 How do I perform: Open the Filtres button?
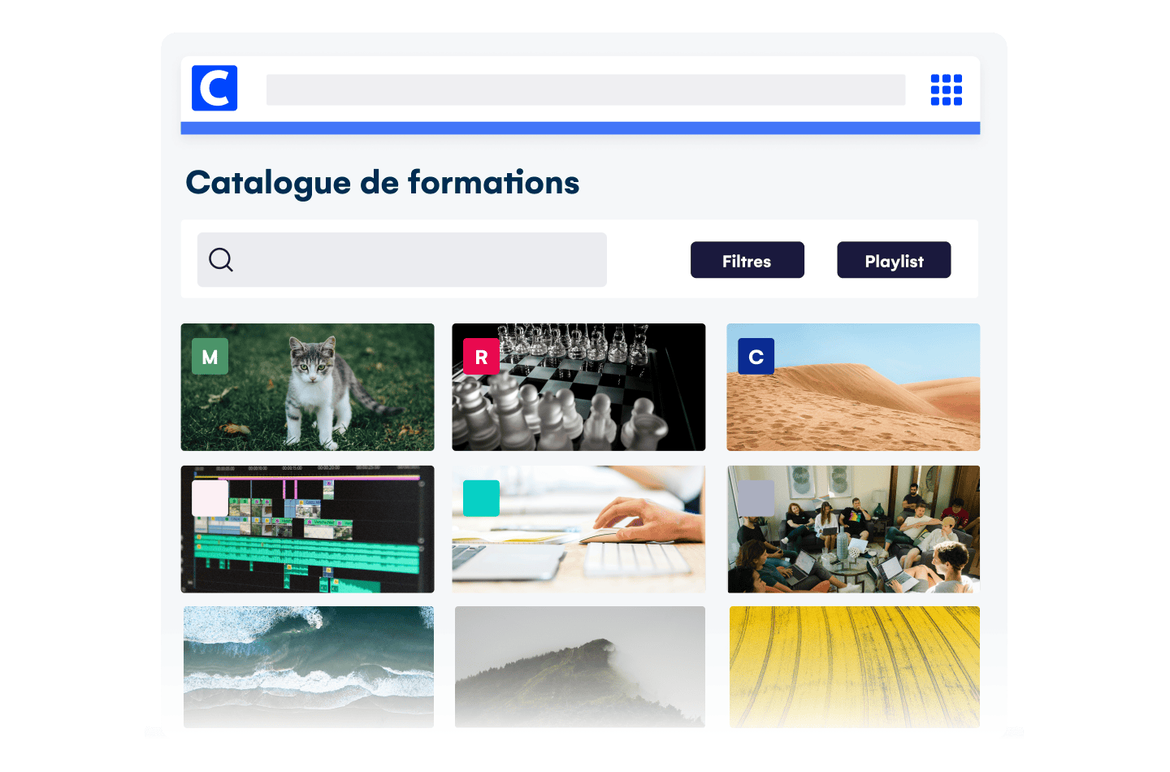click(x=747, y=260)
